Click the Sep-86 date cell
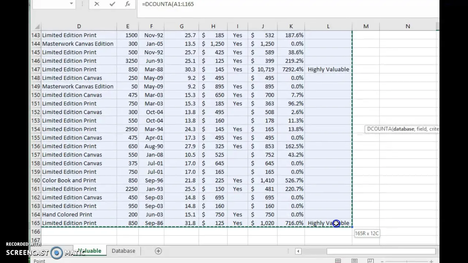 click(x=151, y=223)
